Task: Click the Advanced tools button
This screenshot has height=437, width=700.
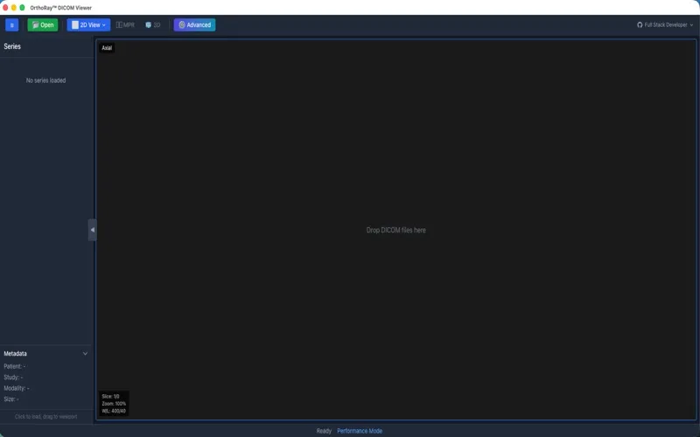Action: (x=194, y=25)
